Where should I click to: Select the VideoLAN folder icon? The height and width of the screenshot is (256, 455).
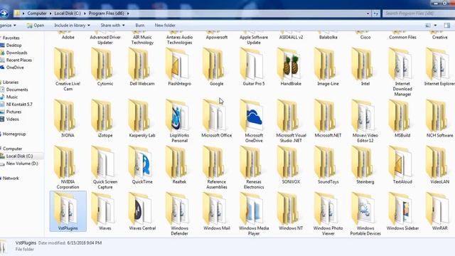click(x=438, y=163)
